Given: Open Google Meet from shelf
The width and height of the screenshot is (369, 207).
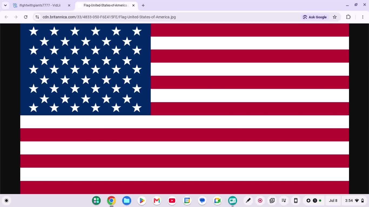Looking at the screenshot, I should [x=217, y=201].
